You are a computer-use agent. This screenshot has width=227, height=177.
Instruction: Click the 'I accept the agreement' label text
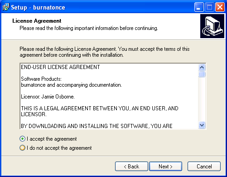(52, 139)
